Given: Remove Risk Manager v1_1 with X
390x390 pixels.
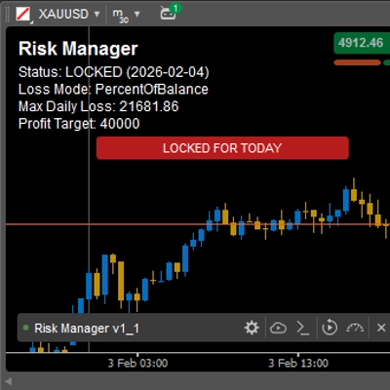Looking at the screenshot, I should coord(381,328).
